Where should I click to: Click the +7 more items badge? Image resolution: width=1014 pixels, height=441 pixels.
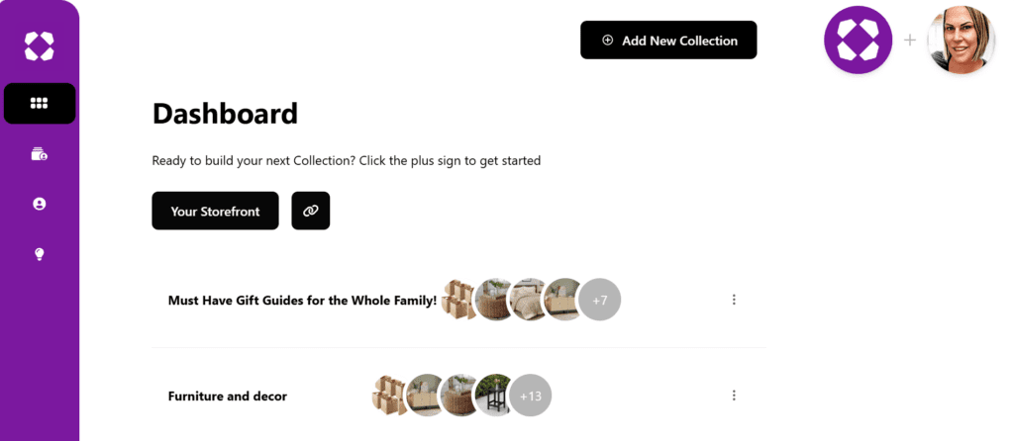point(599,299)
